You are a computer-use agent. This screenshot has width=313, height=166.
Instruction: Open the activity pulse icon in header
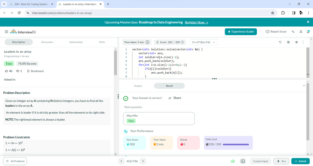click(293, 32)
